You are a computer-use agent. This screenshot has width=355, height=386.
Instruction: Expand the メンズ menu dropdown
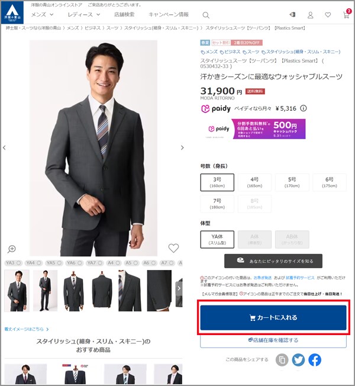pyautogui.click(x=42, y=14)
